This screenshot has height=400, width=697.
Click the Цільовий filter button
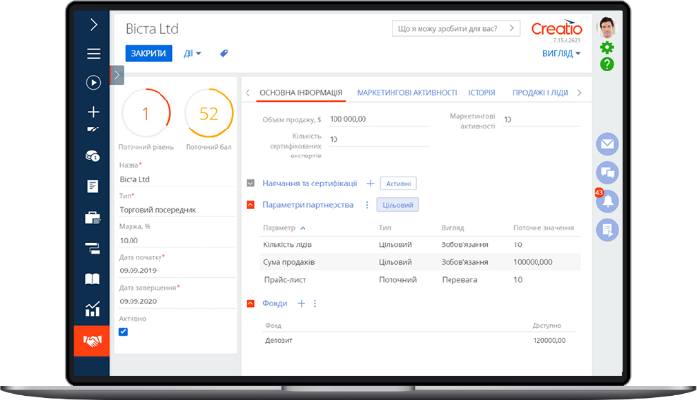pyautogui.click(x=397, y=205)
